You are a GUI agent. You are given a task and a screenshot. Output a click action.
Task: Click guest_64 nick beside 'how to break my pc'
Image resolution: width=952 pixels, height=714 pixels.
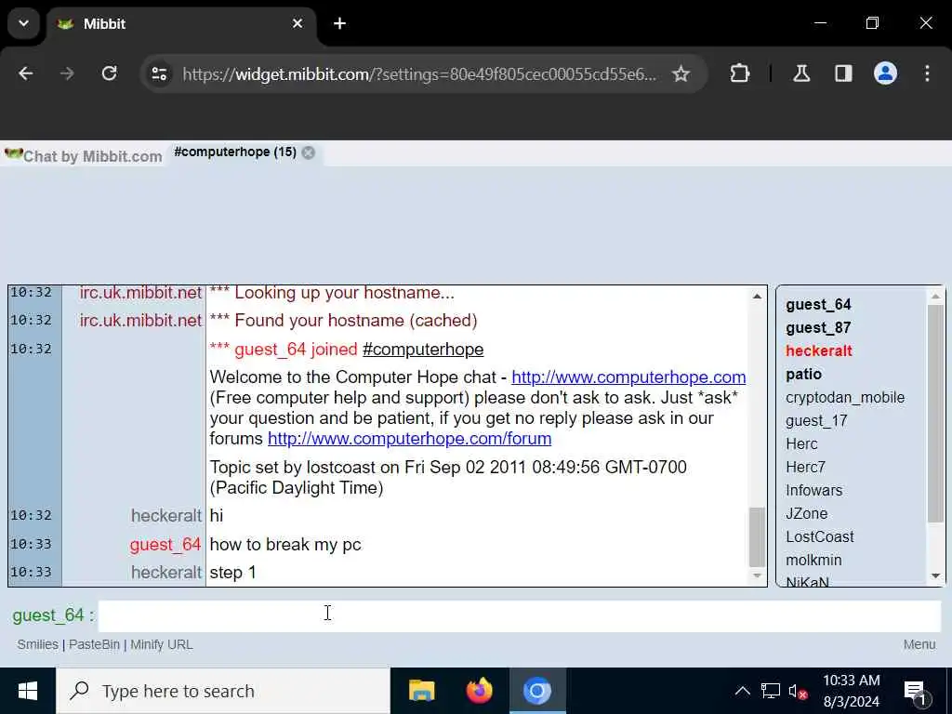[x=165, y=544]
